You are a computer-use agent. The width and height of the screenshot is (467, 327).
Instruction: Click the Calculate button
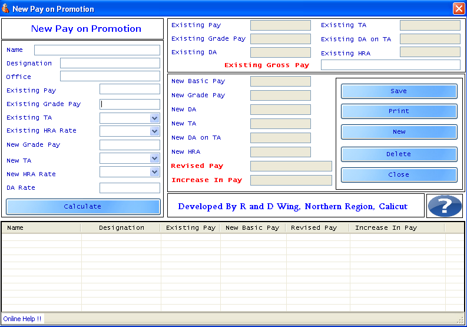point(83,207)
